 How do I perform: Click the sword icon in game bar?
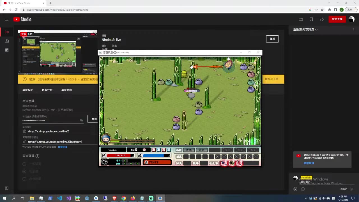coord(239,163)
